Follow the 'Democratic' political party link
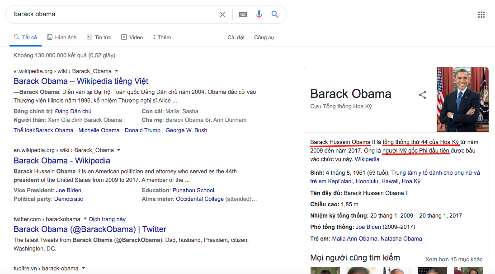The width and height of the screenshot is (495, 274). coord(69,199)
